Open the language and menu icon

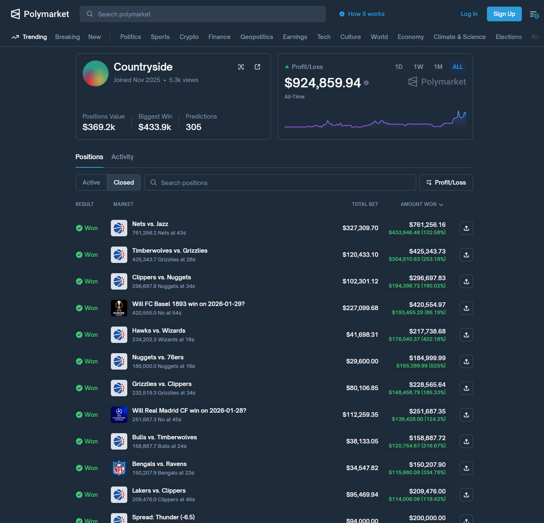click(x=534, y=14)
